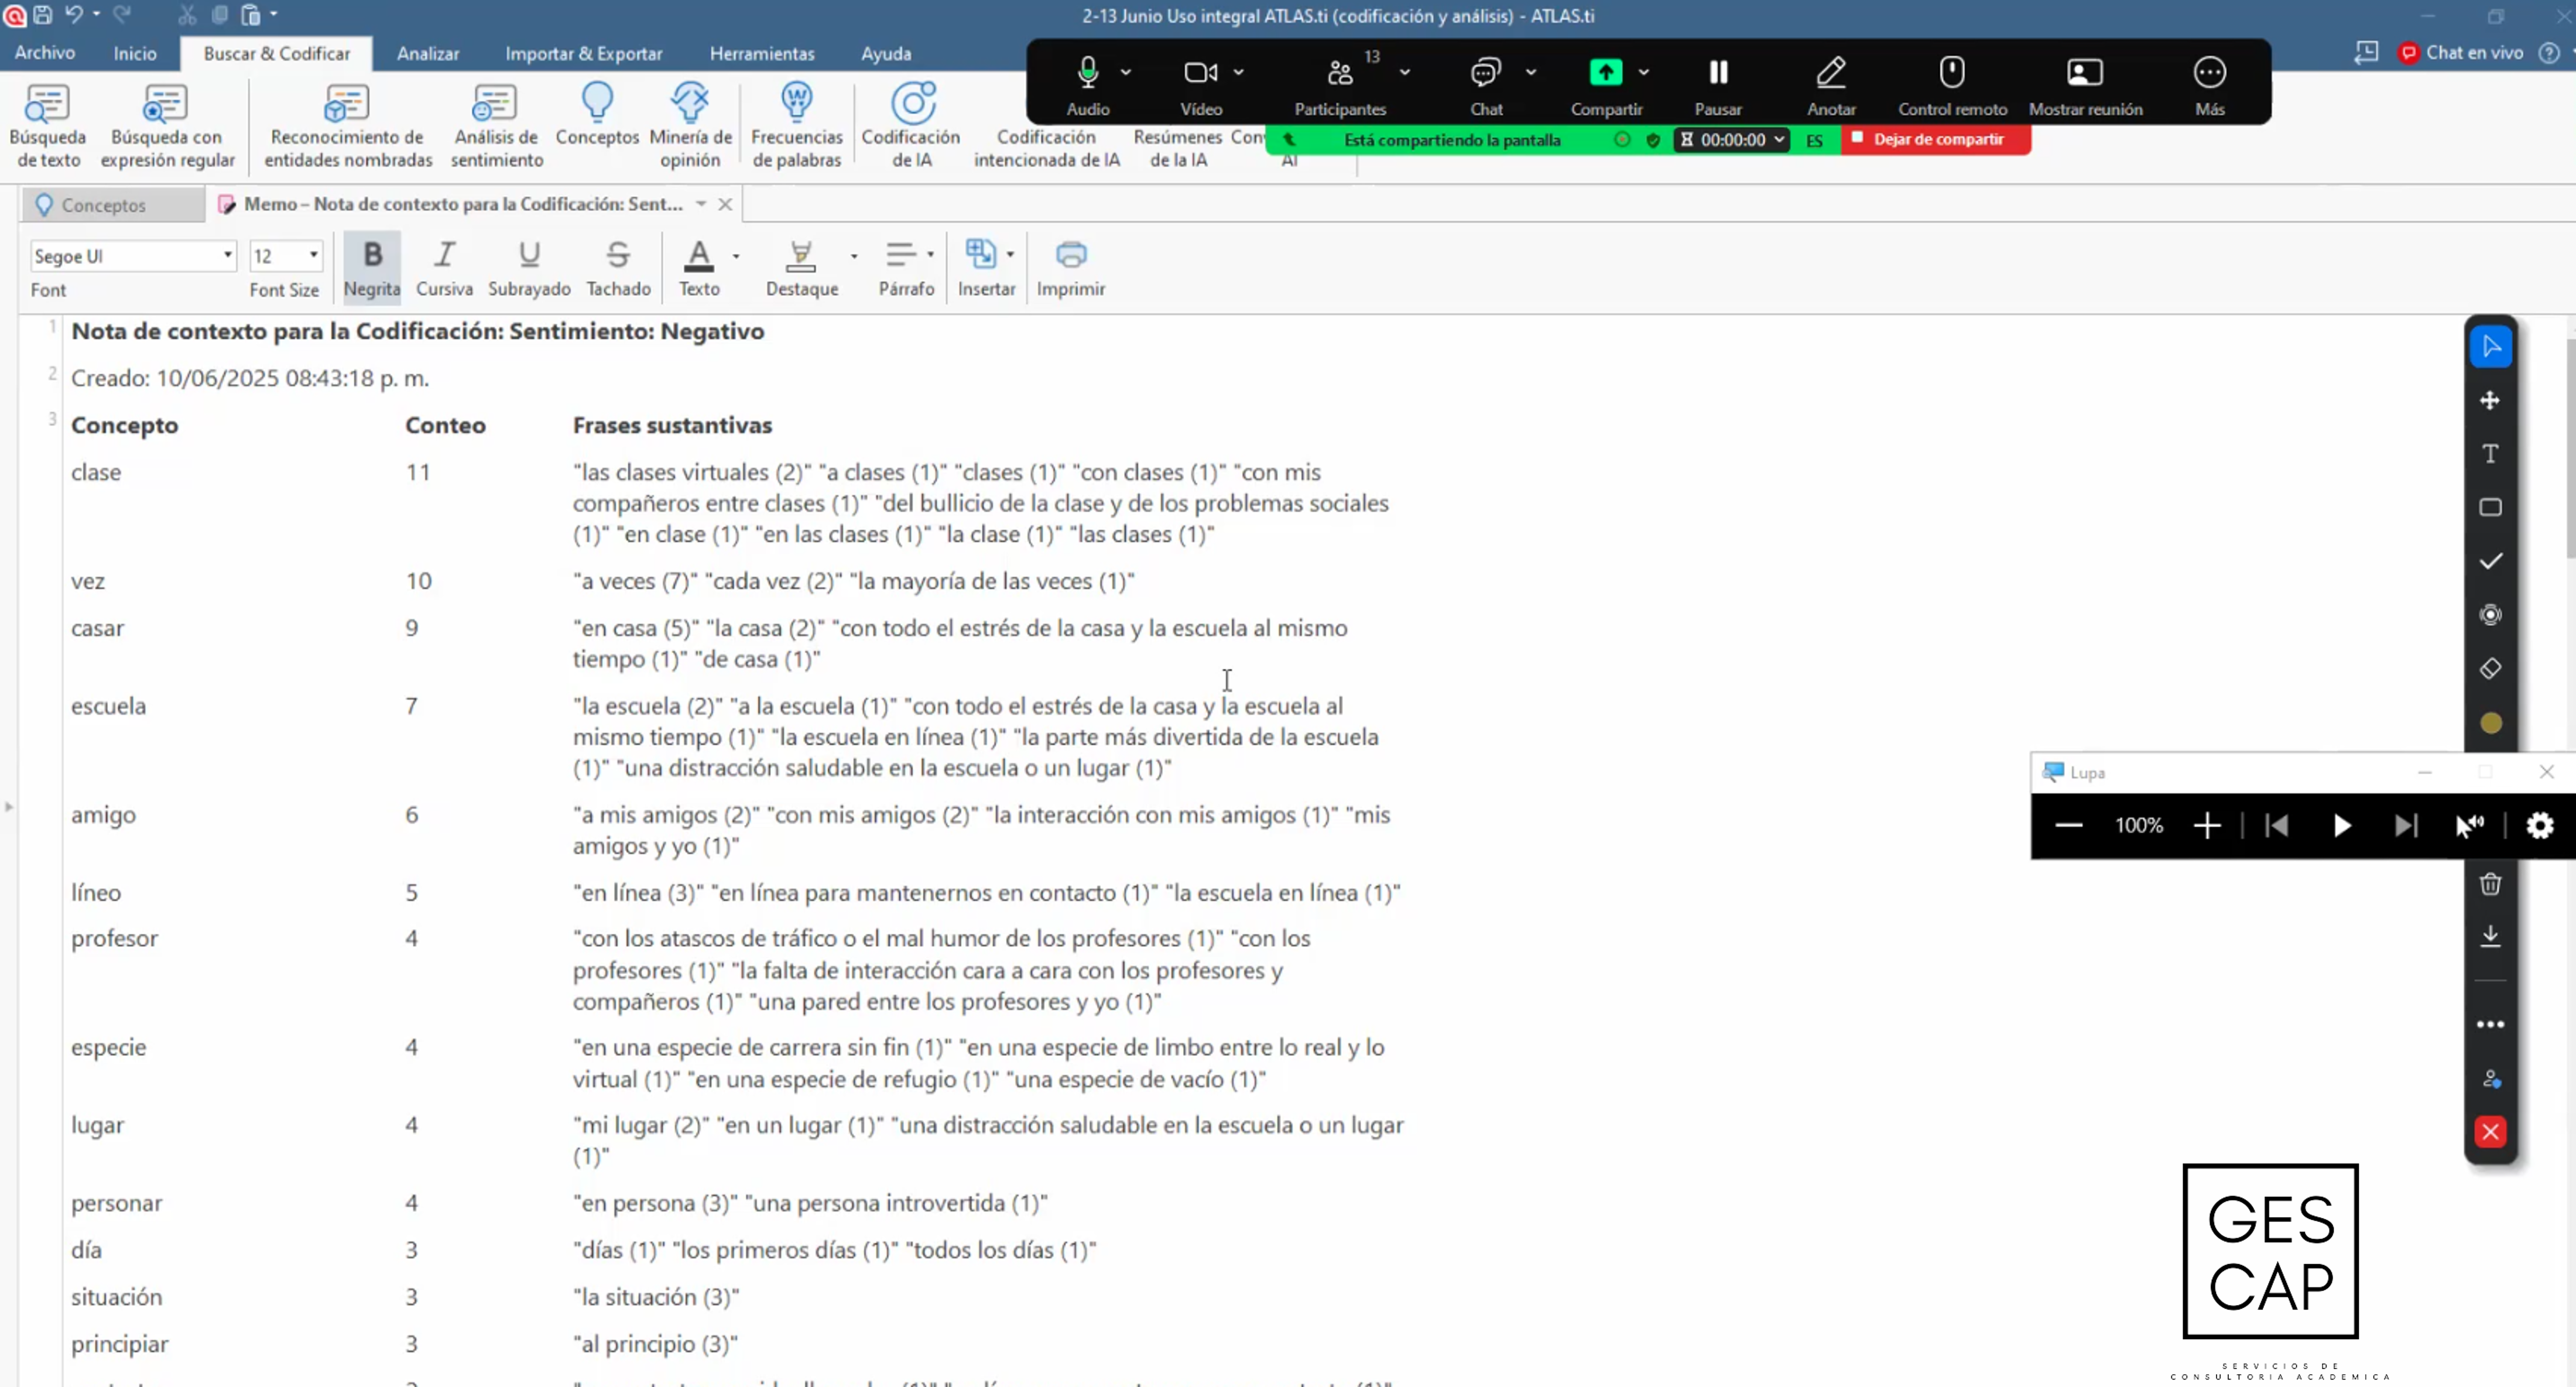Viewport: 2576px width, 1387px height.
Task: Select the annotation checkmark stamp tool
Action: point(2490,561)
